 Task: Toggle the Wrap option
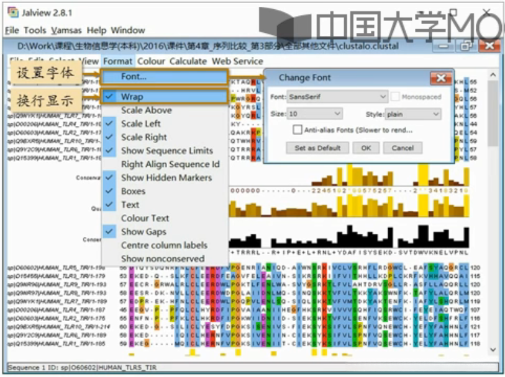165,97
